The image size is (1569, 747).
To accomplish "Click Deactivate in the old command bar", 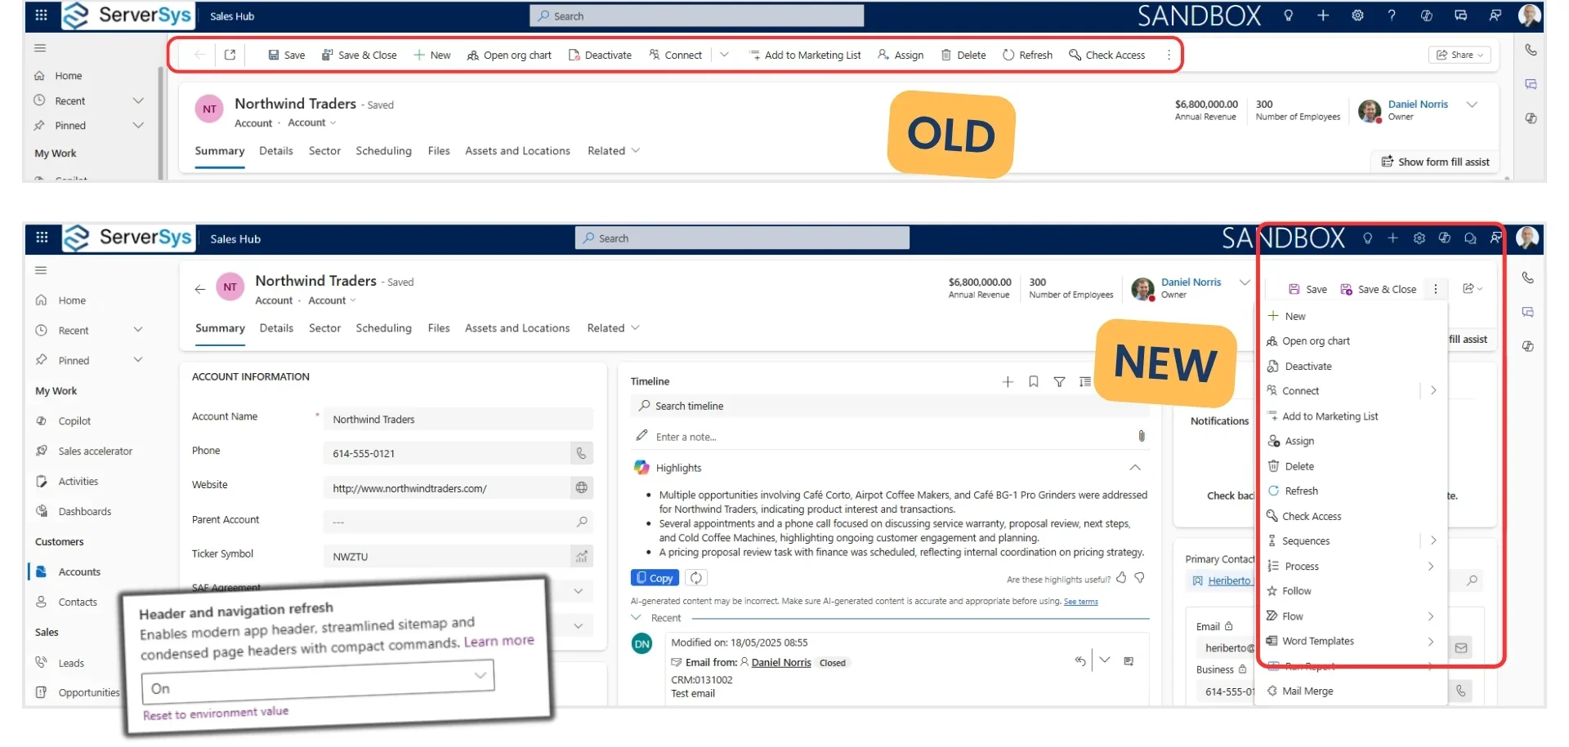I will click(x=600, y=56).
